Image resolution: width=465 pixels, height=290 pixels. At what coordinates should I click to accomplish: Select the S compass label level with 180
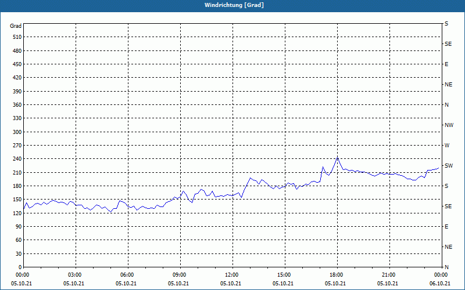[x=446, y=186]
